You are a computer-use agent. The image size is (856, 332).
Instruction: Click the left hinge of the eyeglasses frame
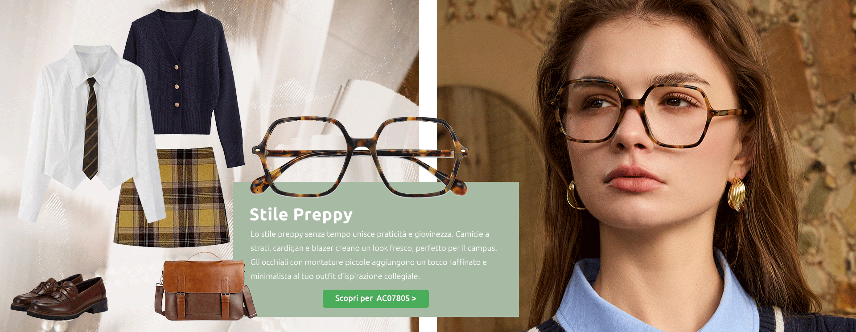(257, 152)
